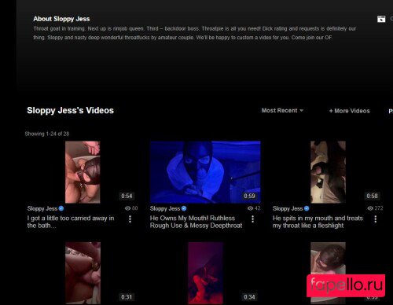Screen dimensions: 393x305
Task: Click the verified badge under the 0:54 video
Action: [61, 208]
